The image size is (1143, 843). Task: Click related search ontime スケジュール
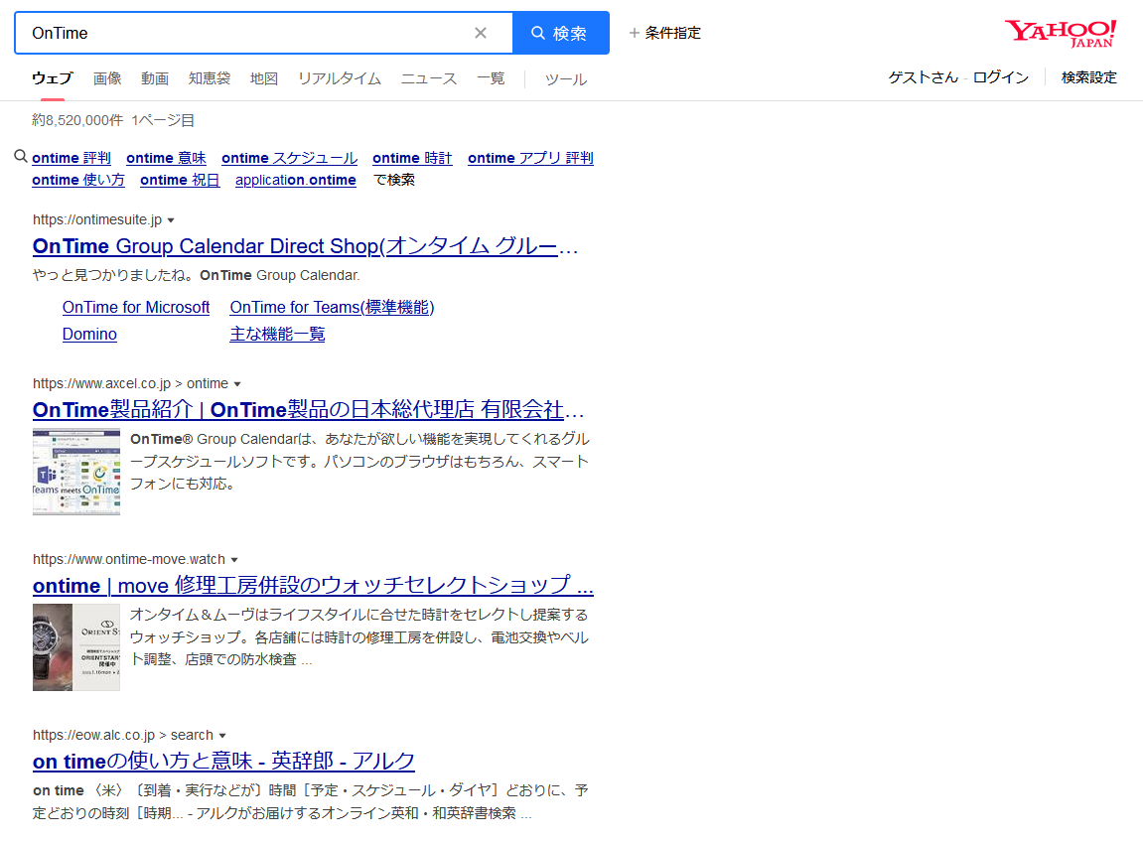coord(289,158)
